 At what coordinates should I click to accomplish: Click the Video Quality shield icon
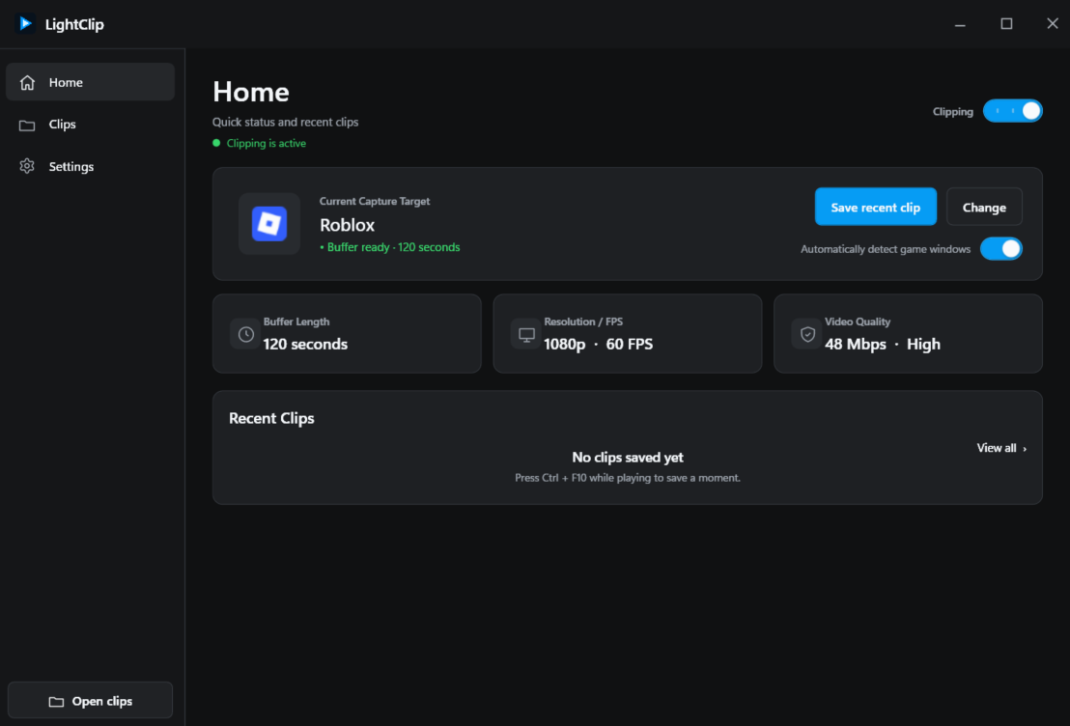coord(807,334)
